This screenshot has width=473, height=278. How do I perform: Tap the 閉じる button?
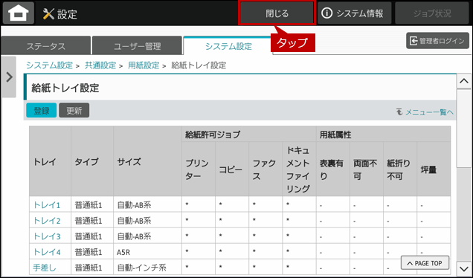277,13
